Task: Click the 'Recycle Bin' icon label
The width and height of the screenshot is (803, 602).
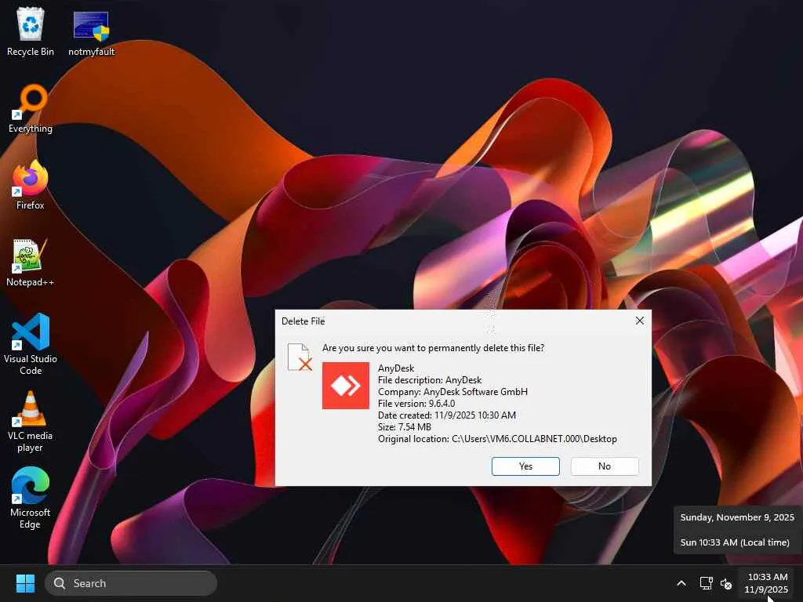Action: click(31, 52)
